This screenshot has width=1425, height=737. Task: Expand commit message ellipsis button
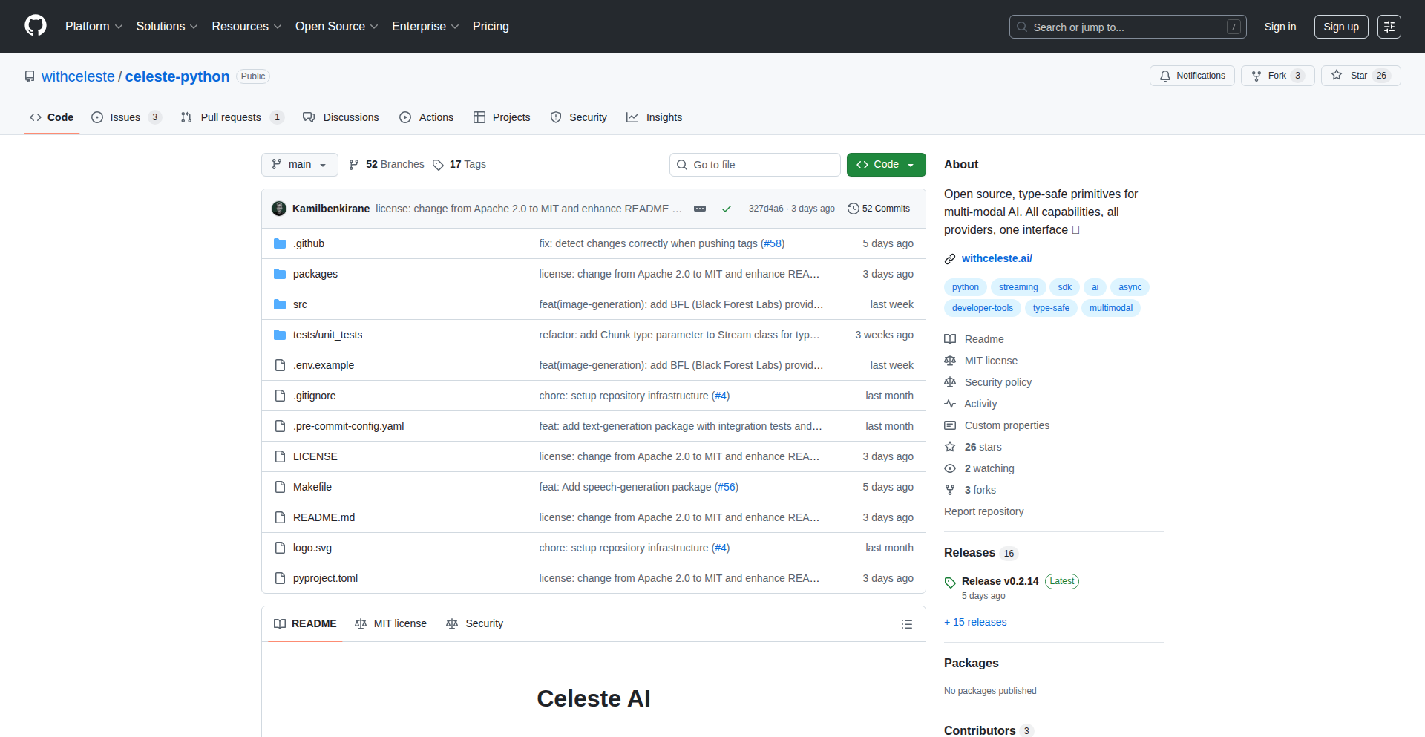pos(700,209)
